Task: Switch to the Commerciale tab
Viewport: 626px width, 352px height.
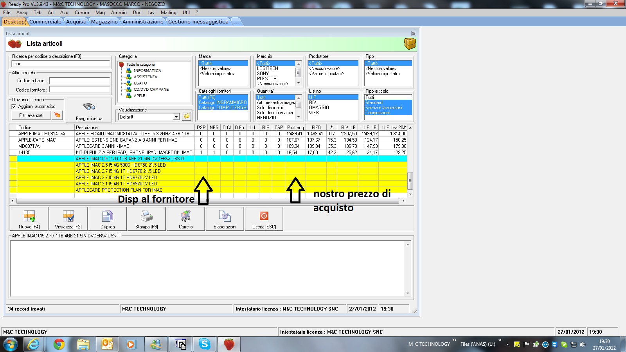Action: 45,22
